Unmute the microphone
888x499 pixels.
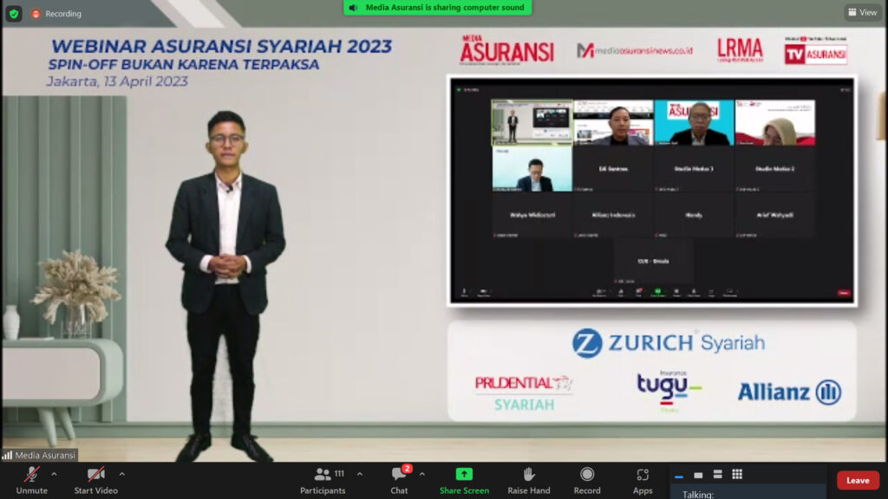pyautogui.click(x=32, y=480)
